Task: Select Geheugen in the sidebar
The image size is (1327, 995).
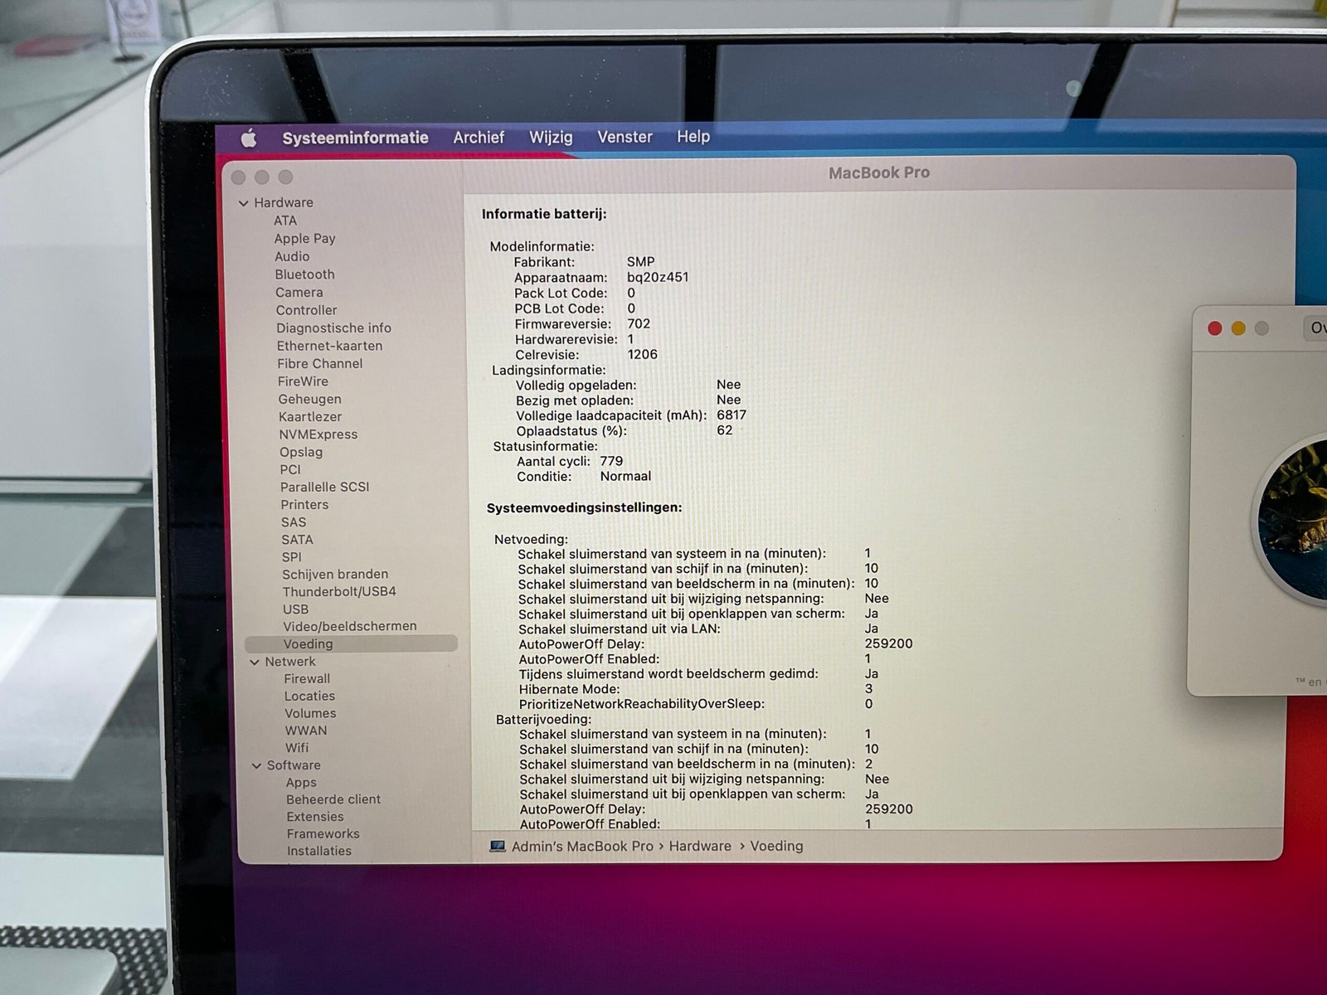Action: click(x=309, y=400)
